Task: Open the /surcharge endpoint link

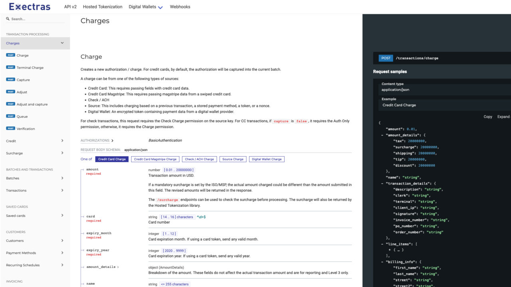Action: (x=167, y=199)
